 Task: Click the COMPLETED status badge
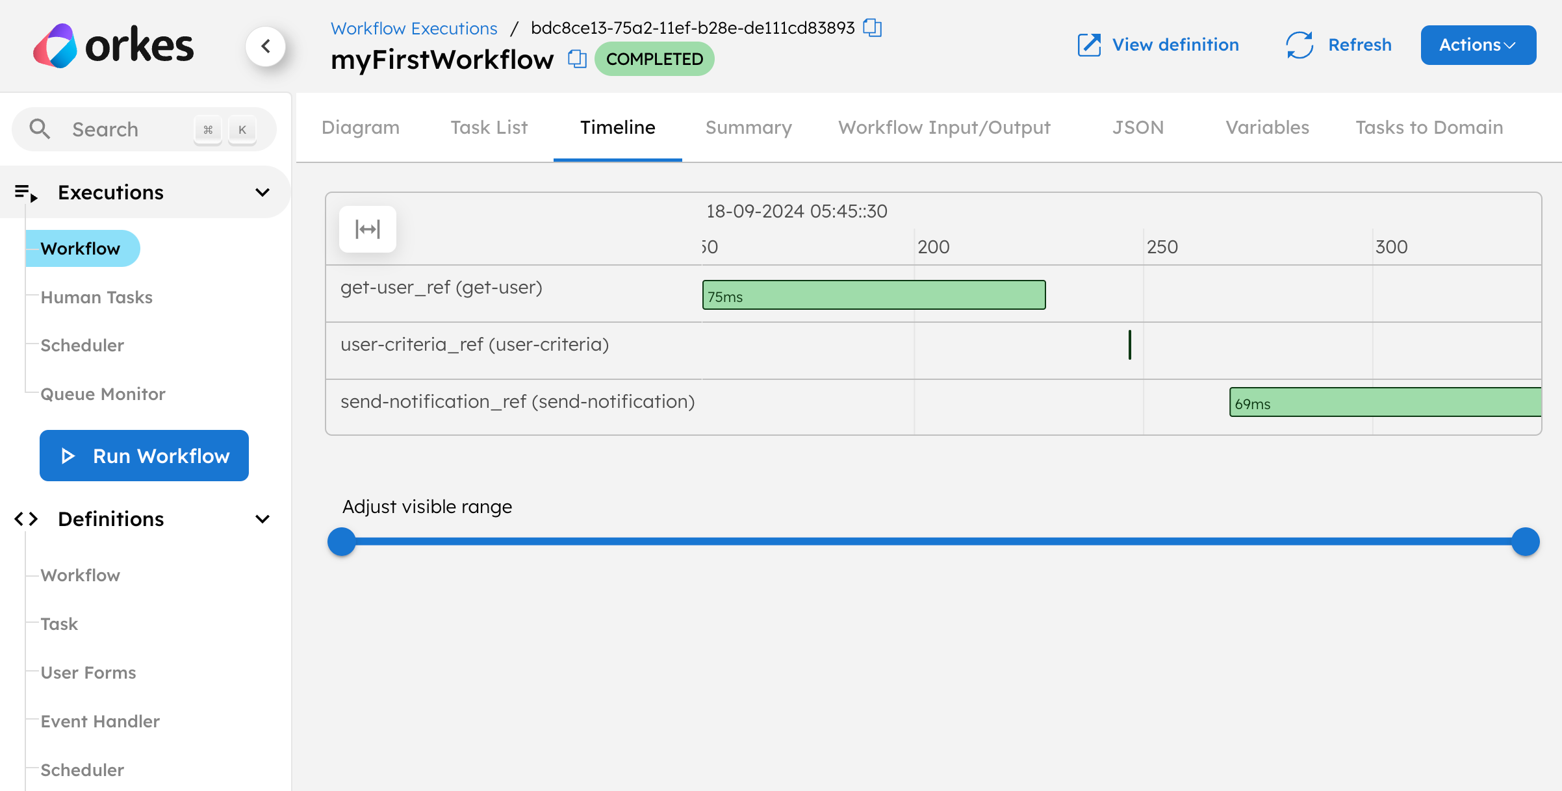654,59
